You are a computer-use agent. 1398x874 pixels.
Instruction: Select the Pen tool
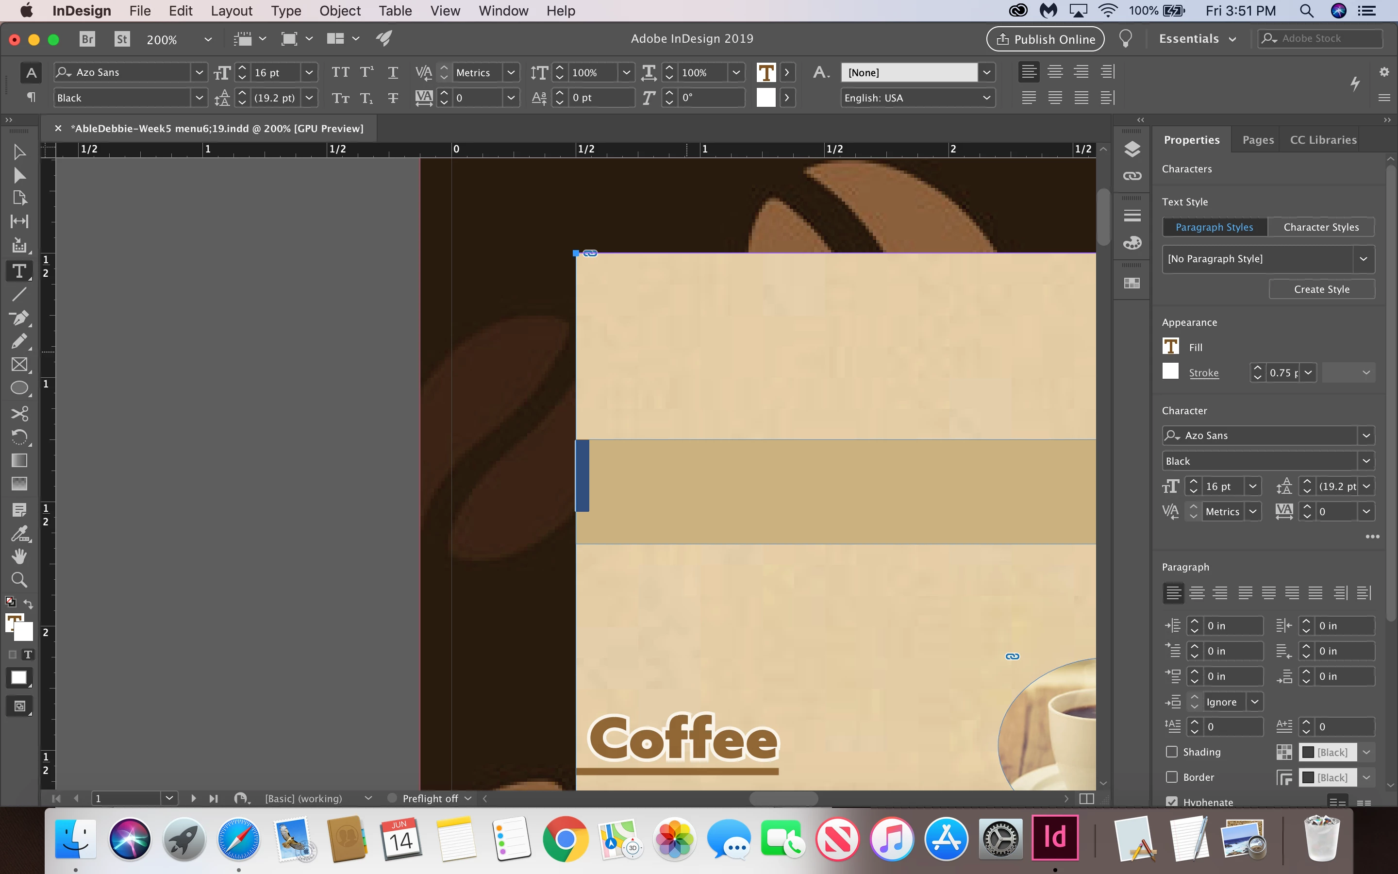pyautogui.click(x=19, y=318)
